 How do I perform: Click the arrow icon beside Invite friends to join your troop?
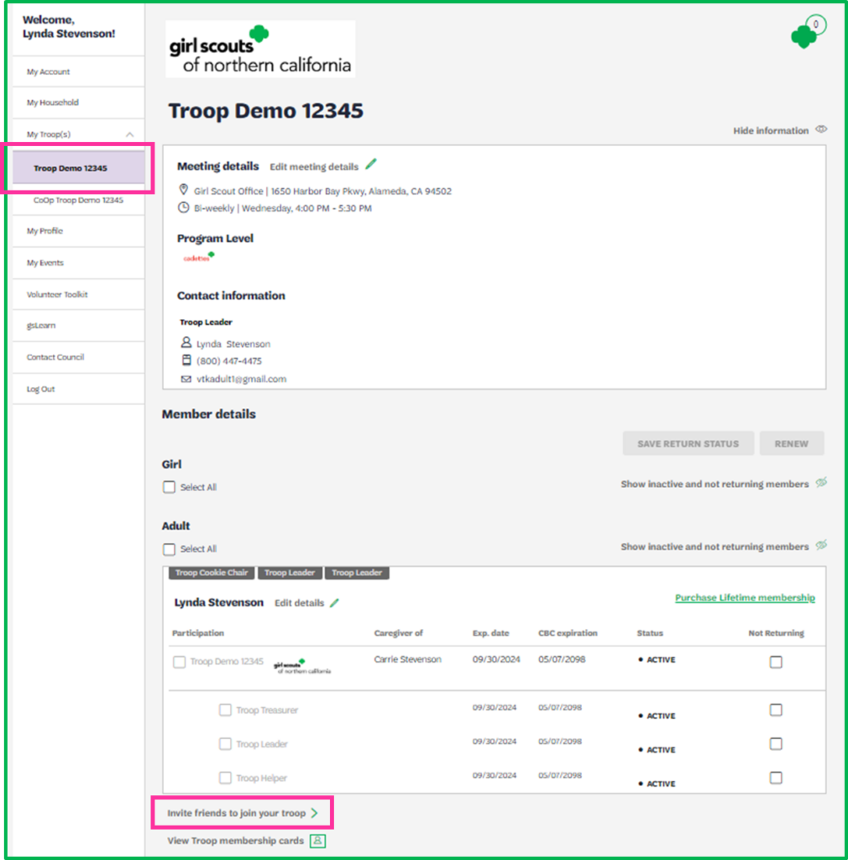coord(314,813)
